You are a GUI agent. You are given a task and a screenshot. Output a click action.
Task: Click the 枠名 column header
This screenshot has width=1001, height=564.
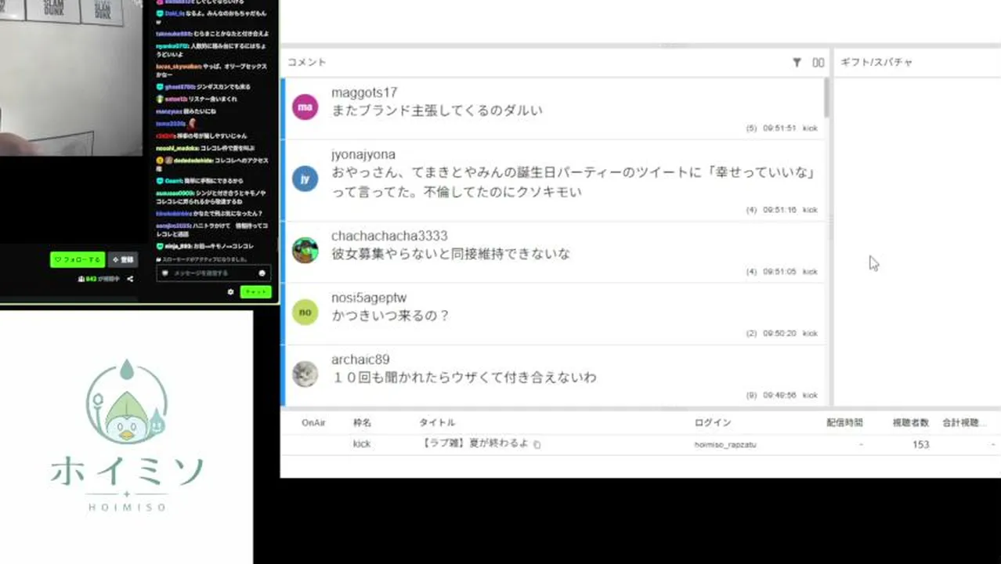point(362,423)
